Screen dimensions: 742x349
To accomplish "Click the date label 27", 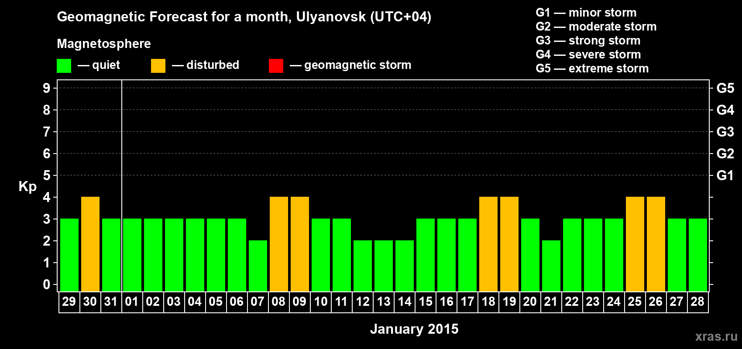I will pos(677,301).
